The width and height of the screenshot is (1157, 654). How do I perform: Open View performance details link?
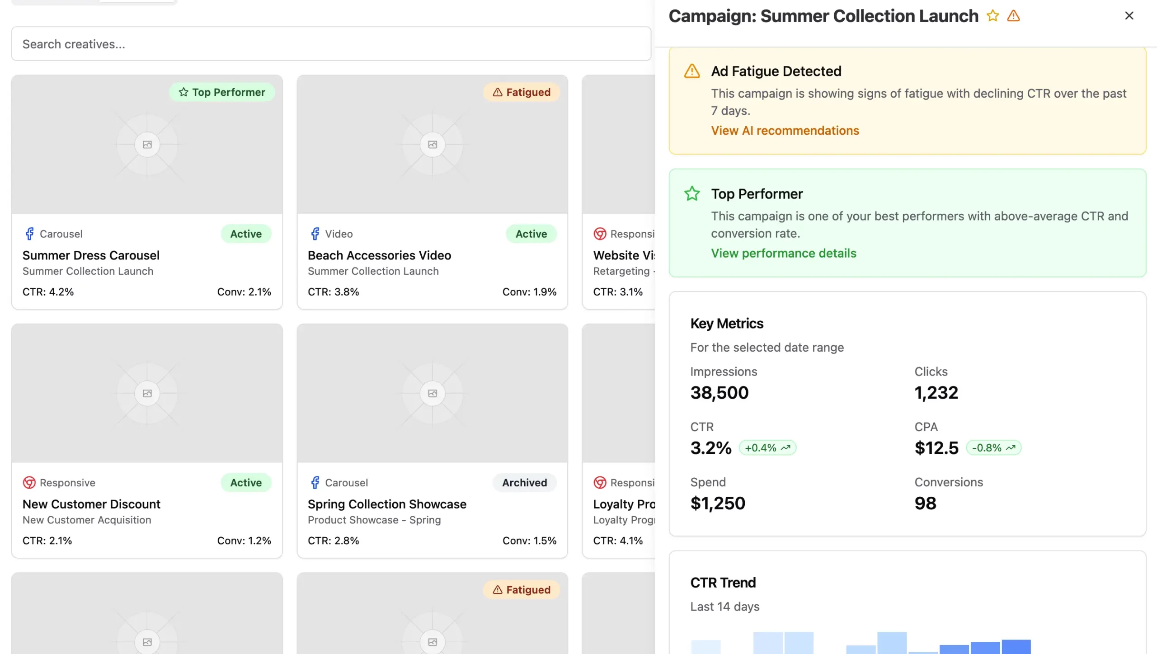(x=784, y=253)
